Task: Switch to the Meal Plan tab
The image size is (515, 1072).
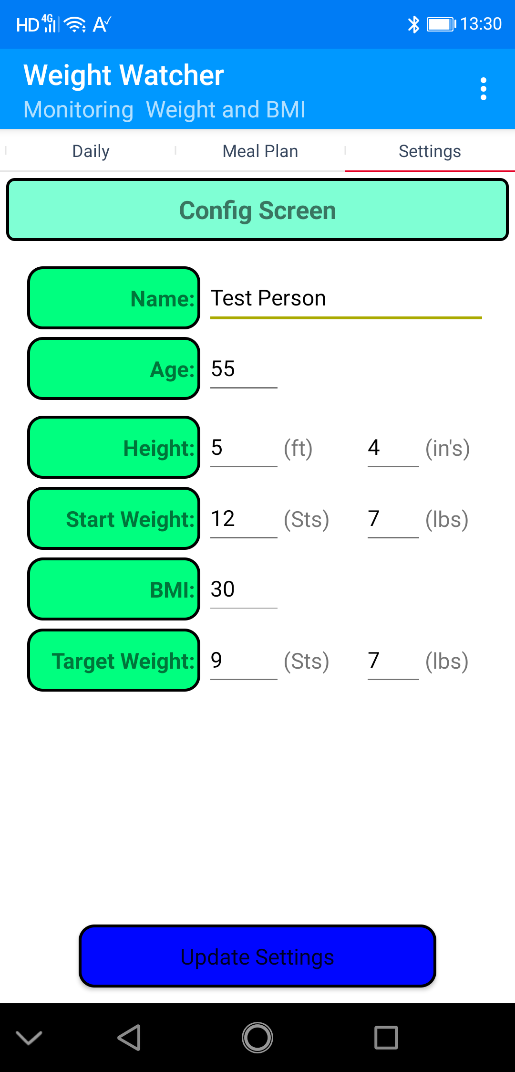Action: pyautogui.click(x=260, y=151)
